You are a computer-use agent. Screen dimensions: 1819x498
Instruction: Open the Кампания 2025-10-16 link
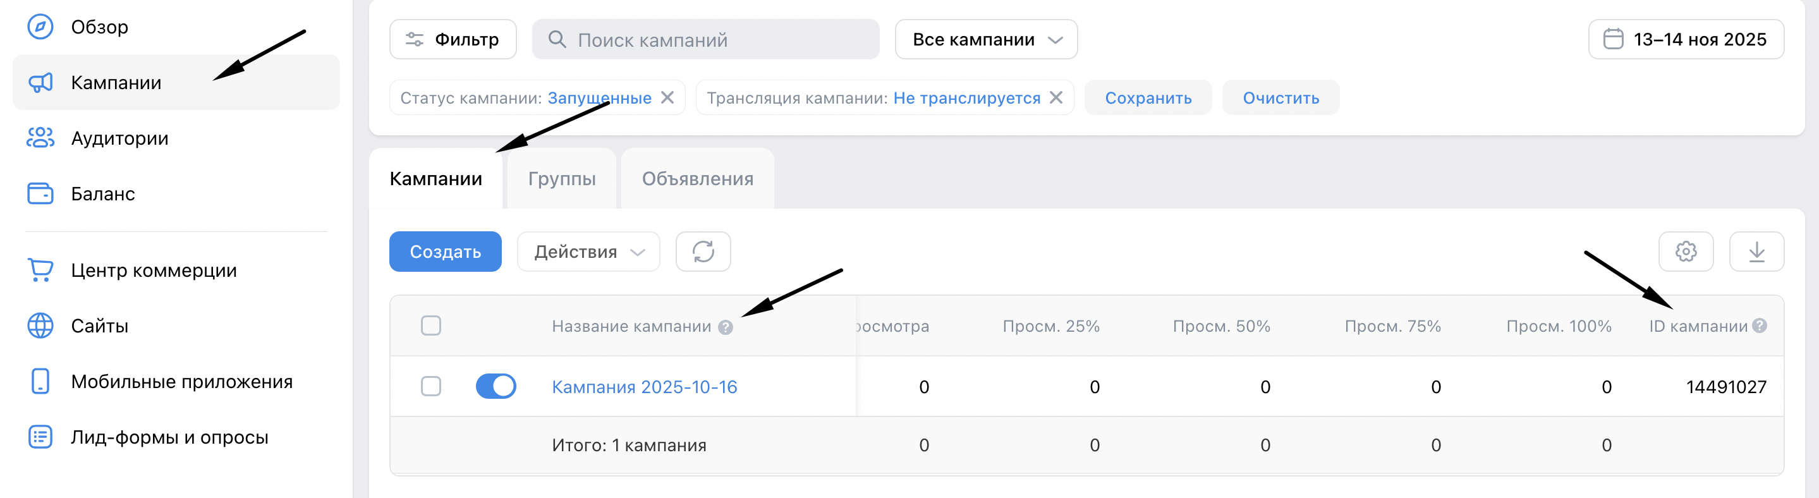644,387
